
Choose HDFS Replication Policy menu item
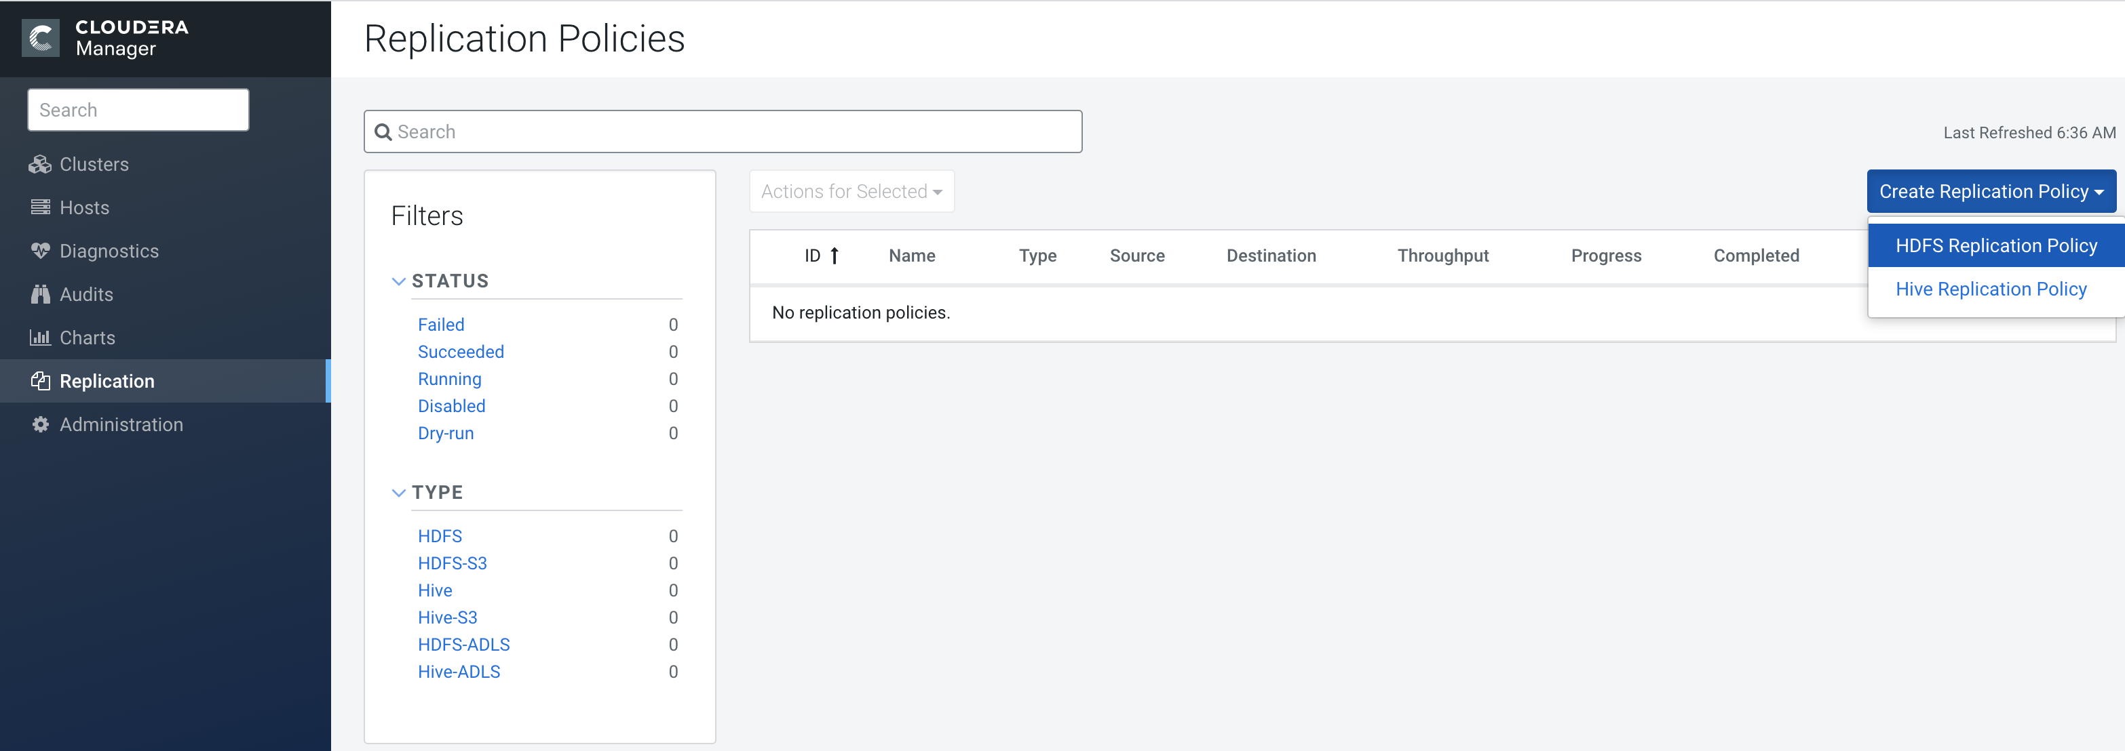point(1995,245)
